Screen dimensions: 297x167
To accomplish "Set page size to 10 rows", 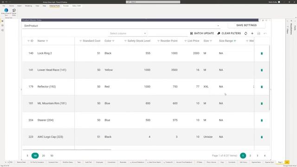I will tap(35, 156).
